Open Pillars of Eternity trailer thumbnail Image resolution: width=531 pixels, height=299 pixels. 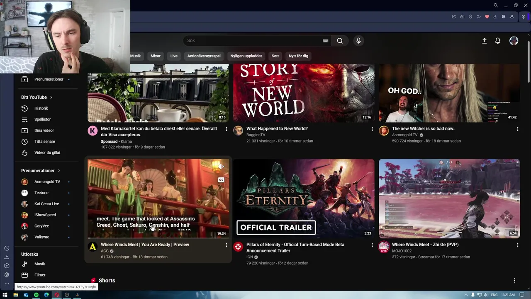pyautogui.click(x=304, y=199)
